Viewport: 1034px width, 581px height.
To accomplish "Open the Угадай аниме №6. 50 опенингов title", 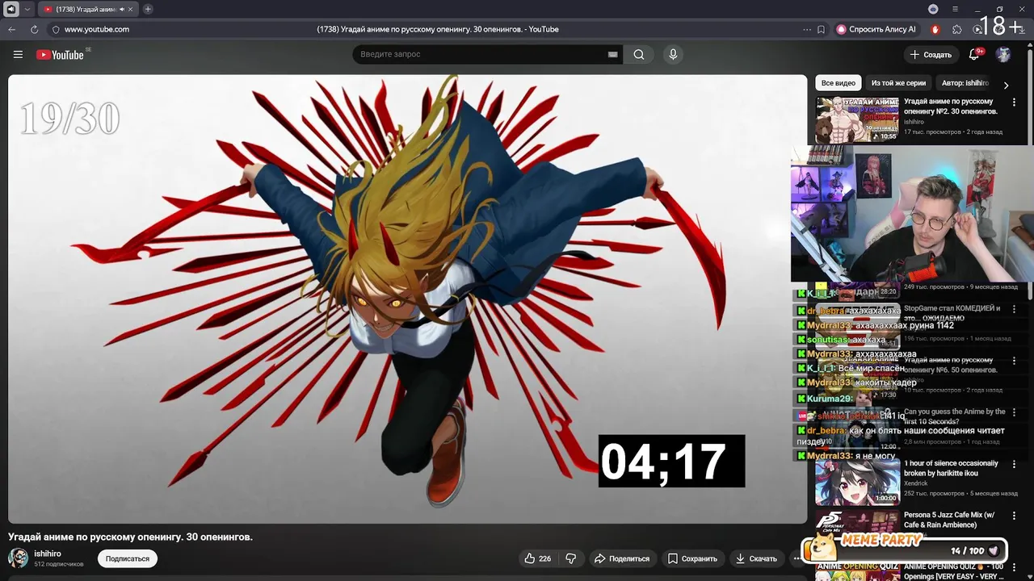I will [951, 365].
